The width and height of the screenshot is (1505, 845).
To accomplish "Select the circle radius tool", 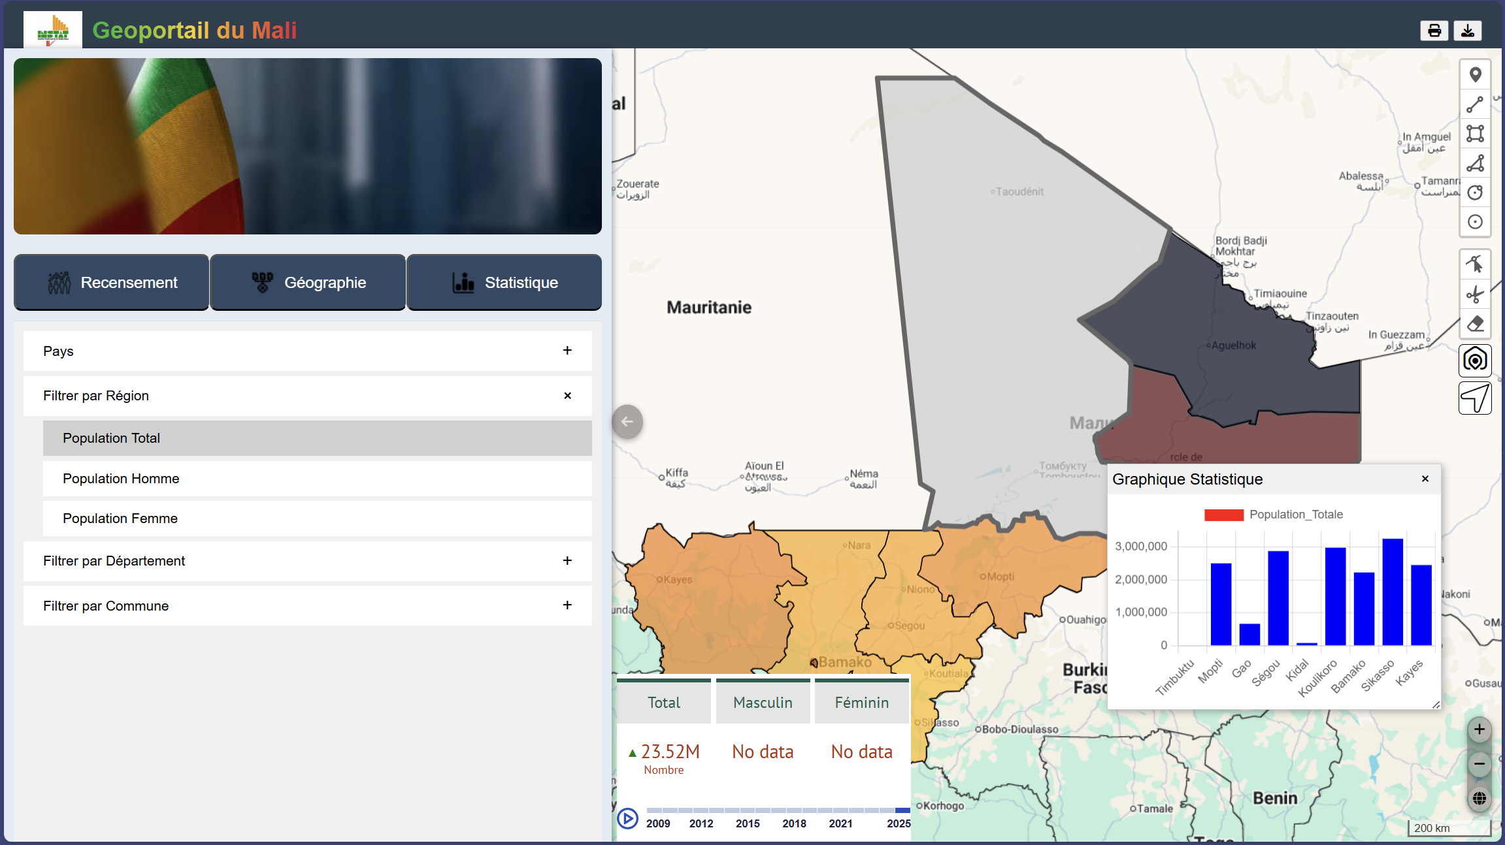I will tap(1475, 192).
